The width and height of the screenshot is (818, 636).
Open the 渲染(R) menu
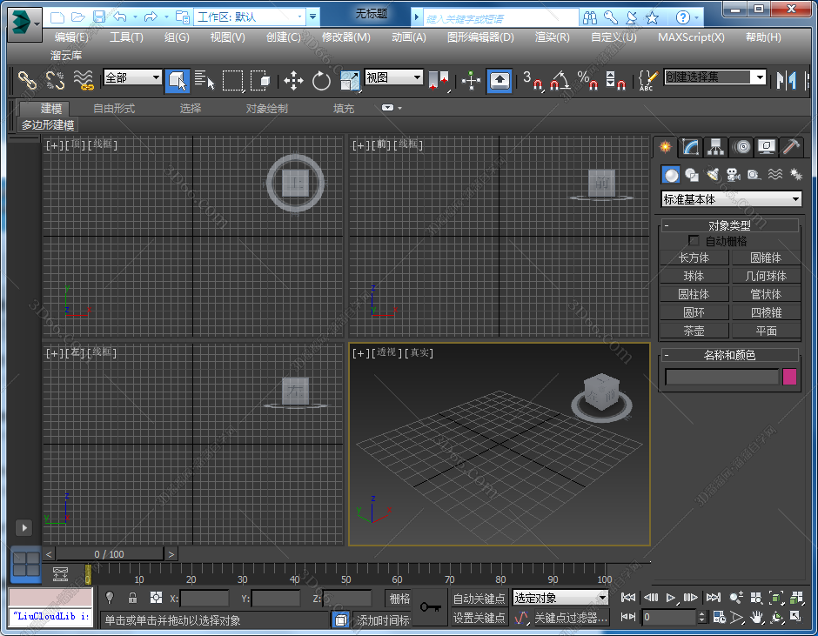(x=552, y=37)
